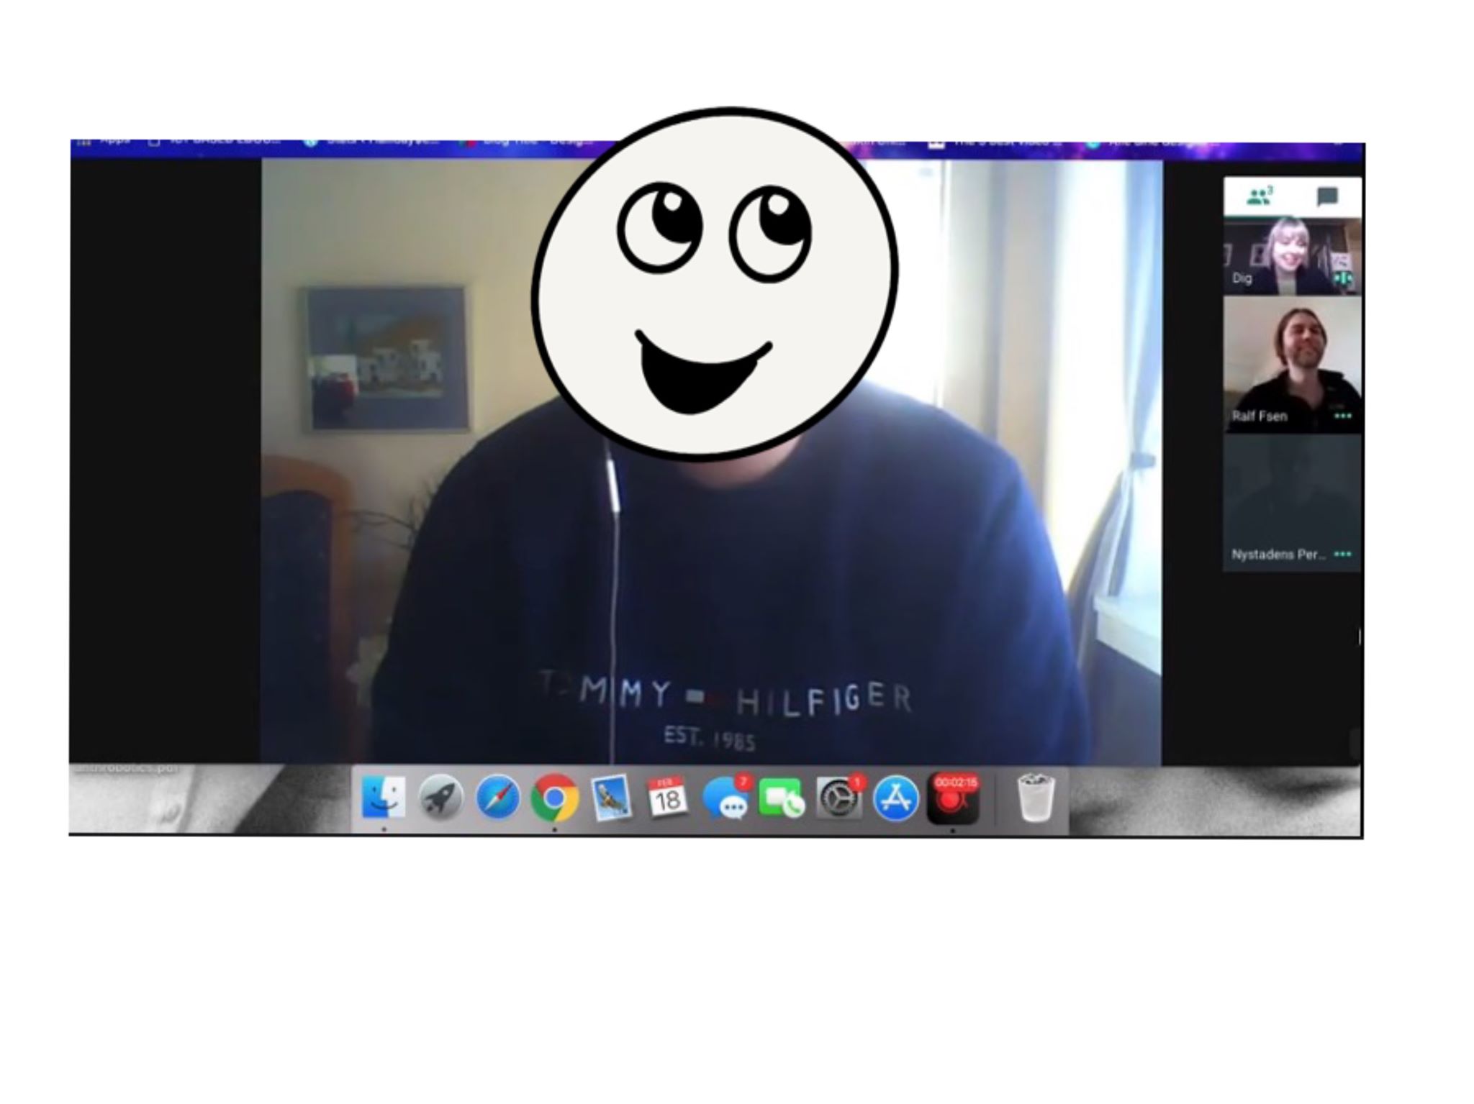The height and width of the screenshot is (1104, 1474).
Task: Select the Ralf Fsen participant video tile
Action: [x=1293, y=365]
